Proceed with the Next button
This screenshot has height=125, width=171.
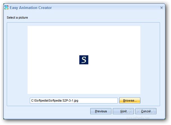click(x=123, y=111)
